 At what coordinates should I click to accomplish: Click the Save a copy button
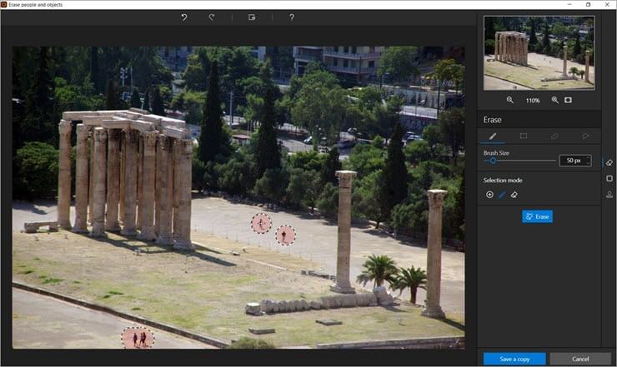pyautogui.click(x=514, y=359)
